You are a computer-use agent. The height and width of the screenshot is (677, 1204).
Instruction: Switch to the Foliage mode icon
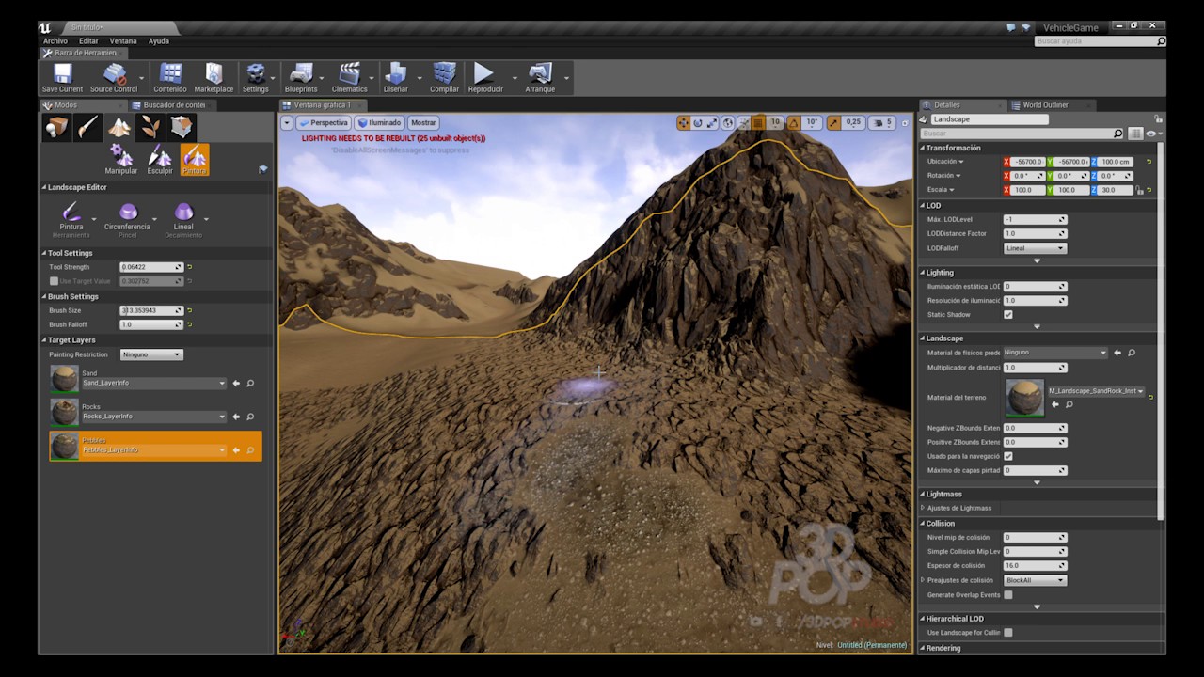pyautogui.click(x=150, y=127)
